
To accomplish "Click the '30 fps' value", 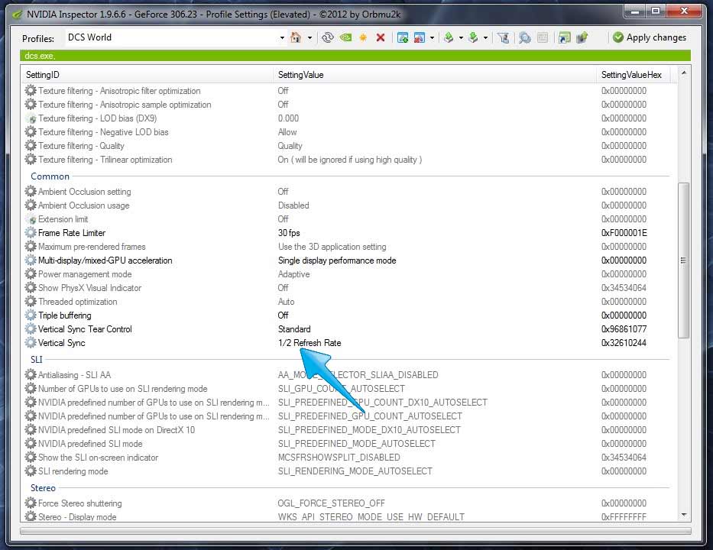I will pos(289,233).
